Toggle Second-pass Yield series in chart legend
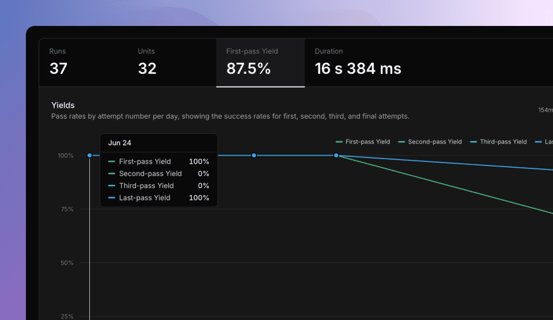 430,142
